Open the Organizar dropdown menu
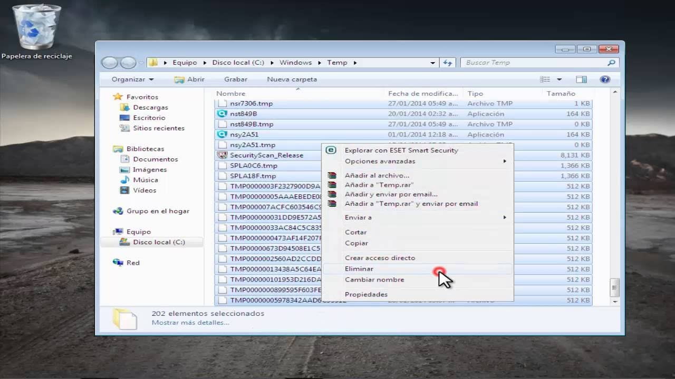675x379 pixels. pos(132,79)
